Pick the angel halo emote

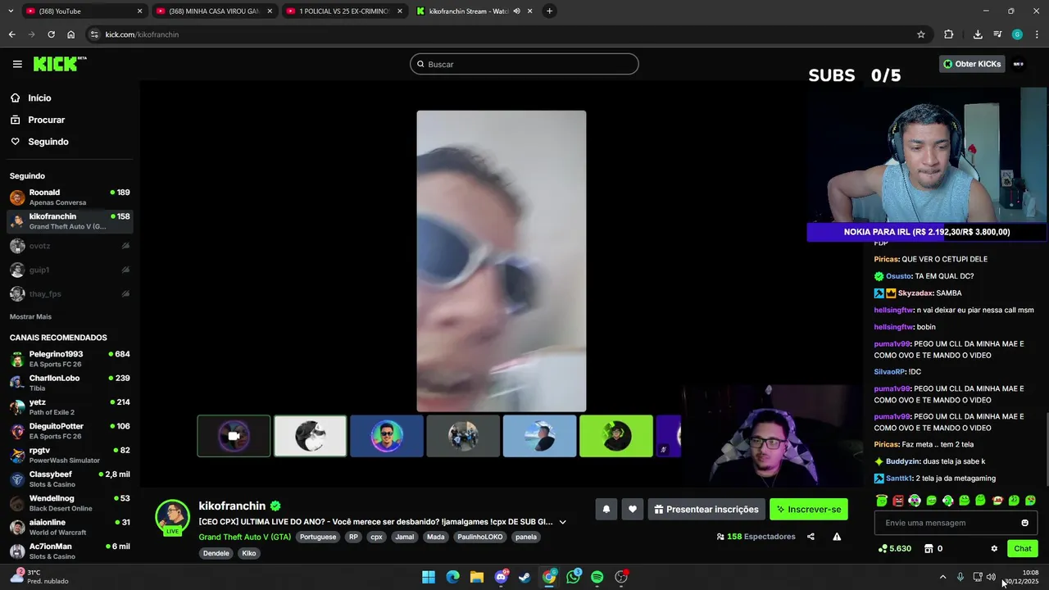pyautogui.click(x=882, y=500)
